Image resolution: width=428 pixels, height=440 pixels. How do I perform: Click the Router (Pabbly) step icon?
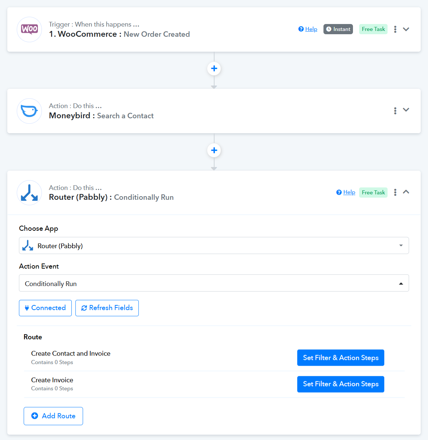click(x=30, y=193)
